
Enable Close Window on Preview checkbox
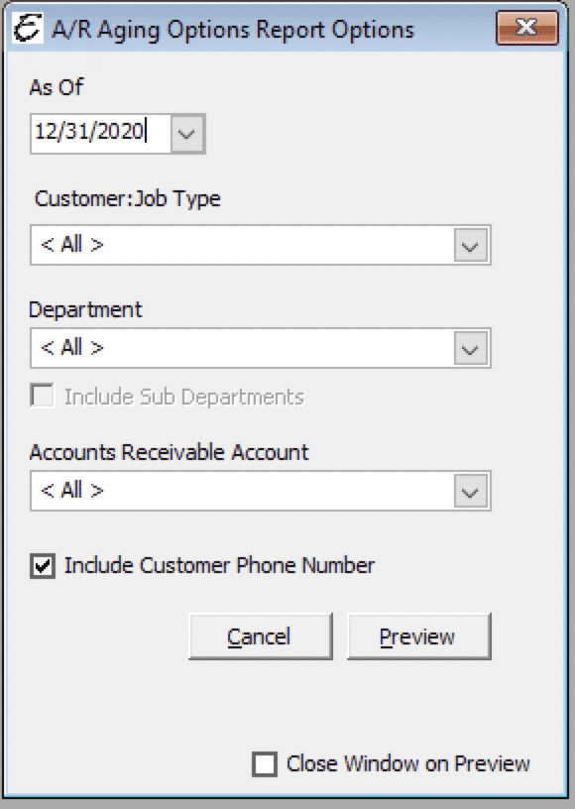[x=265, y=764]
